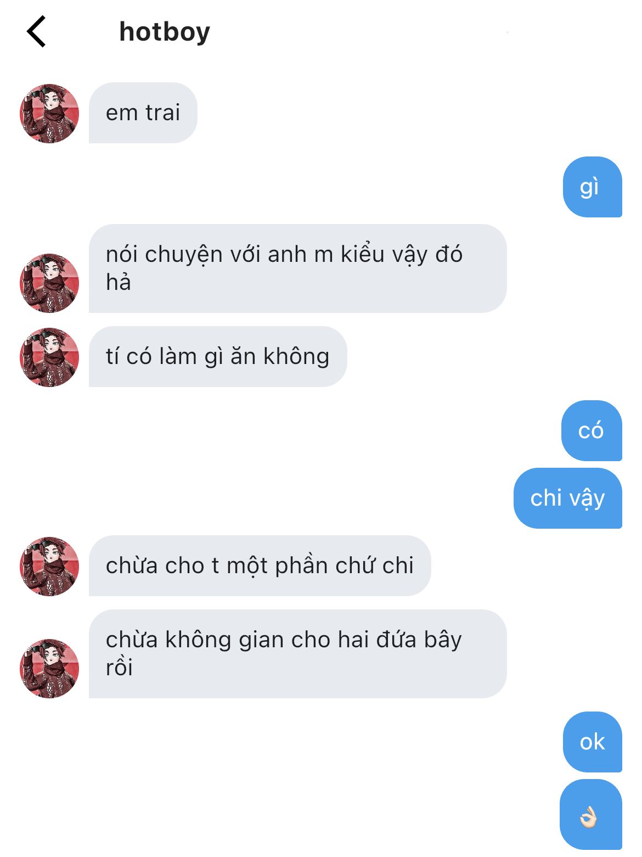Screen dimensions: 642x857
Task: Select the blue 'ok' message bubble
Action: tap(593, 742)
